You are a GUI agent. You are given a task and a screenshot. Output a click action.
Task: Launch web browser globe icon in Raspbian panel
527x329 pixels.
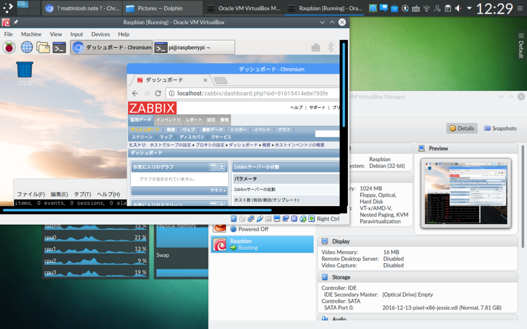tap(27, 47)
